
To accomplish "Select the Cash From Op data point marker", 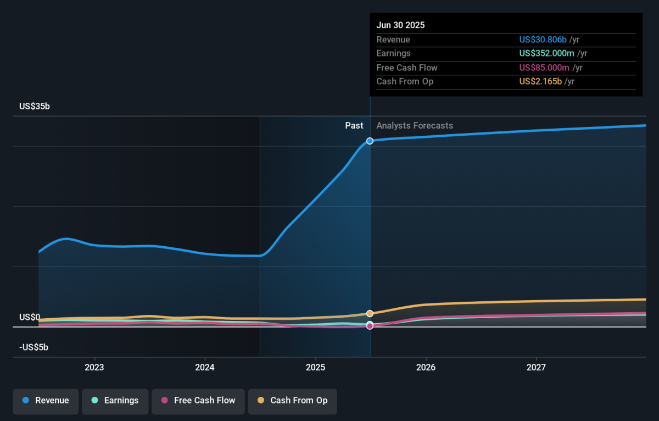I will [370, 314].
